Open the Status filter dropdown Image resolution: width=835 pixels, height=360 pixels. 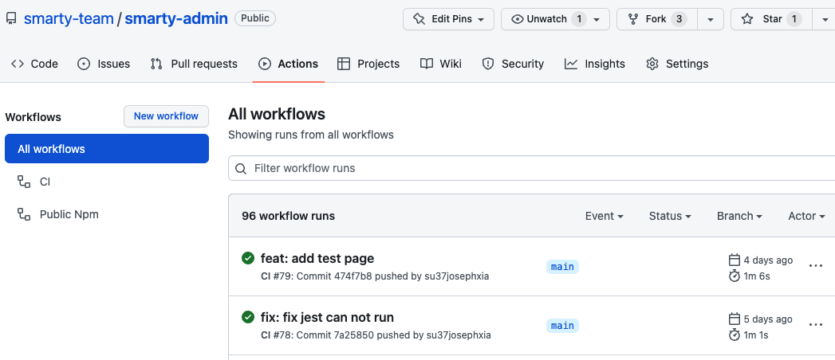(669, 216)
